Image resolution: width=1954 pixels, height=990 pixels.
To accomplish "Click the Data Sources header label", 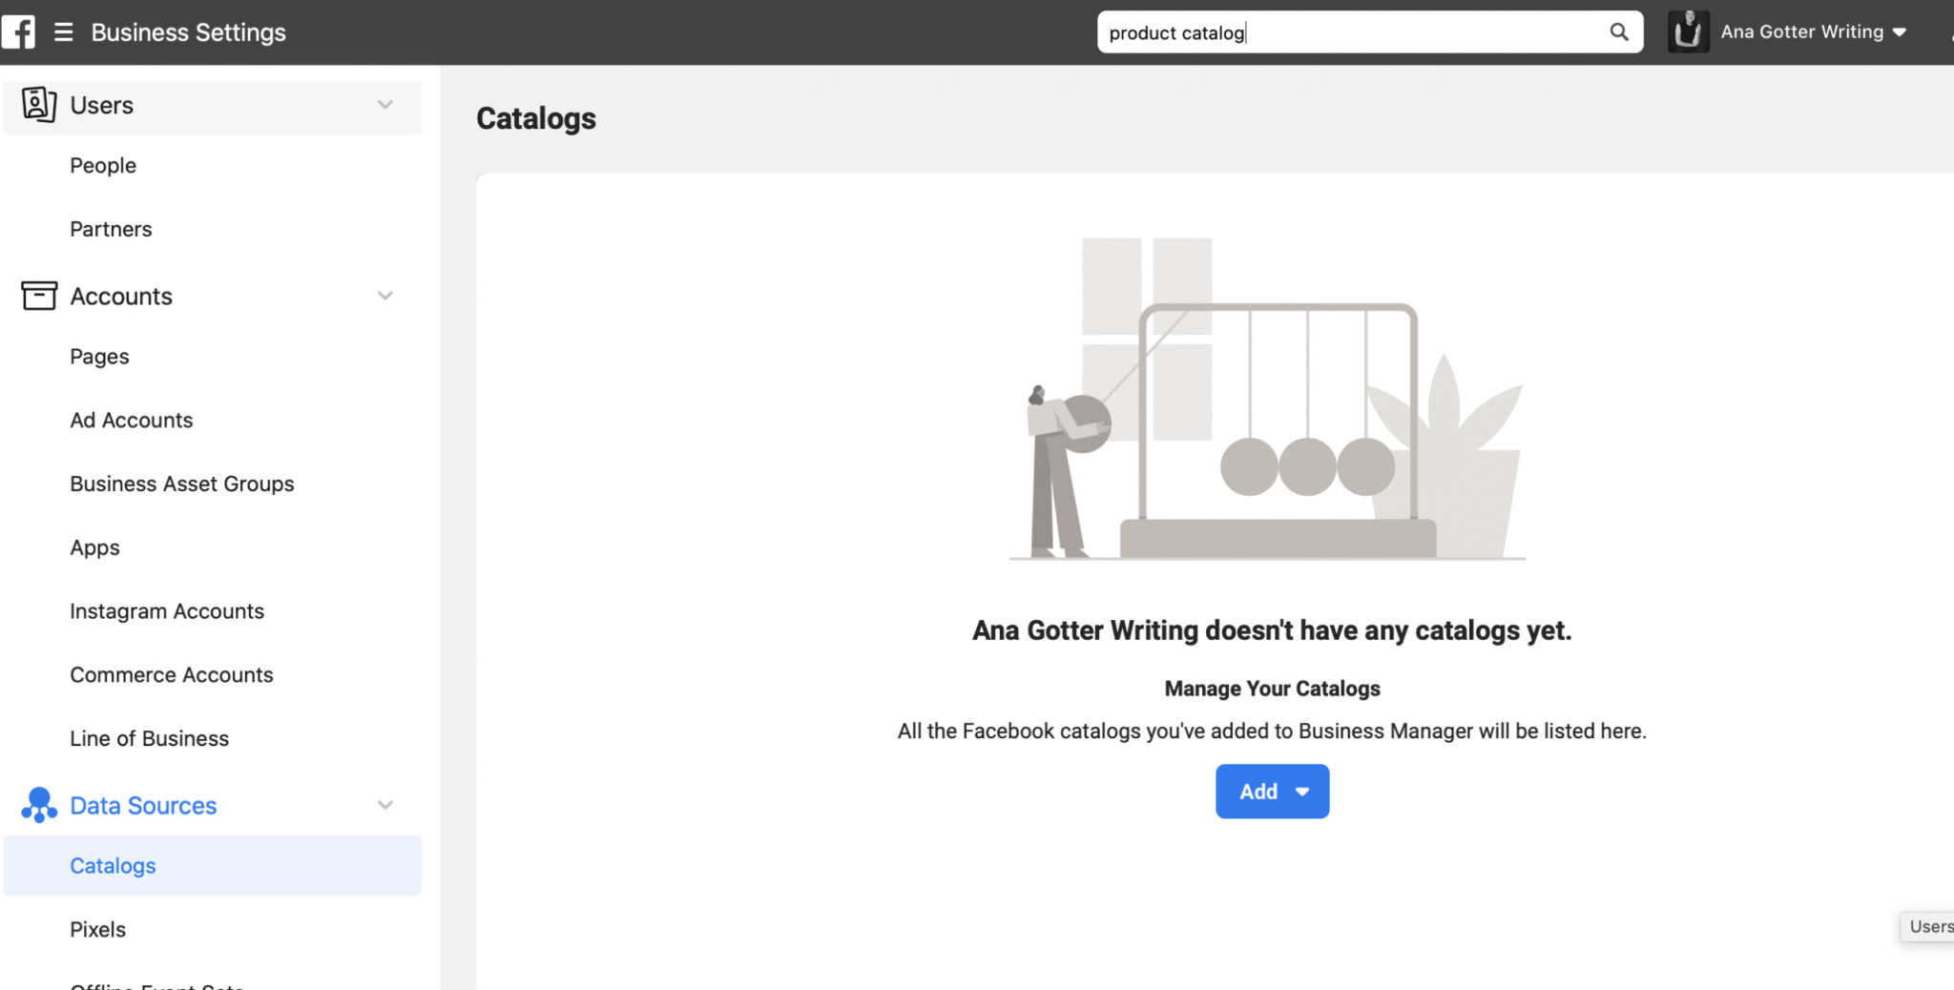I will pyautogui.click(x=143, y=805).
